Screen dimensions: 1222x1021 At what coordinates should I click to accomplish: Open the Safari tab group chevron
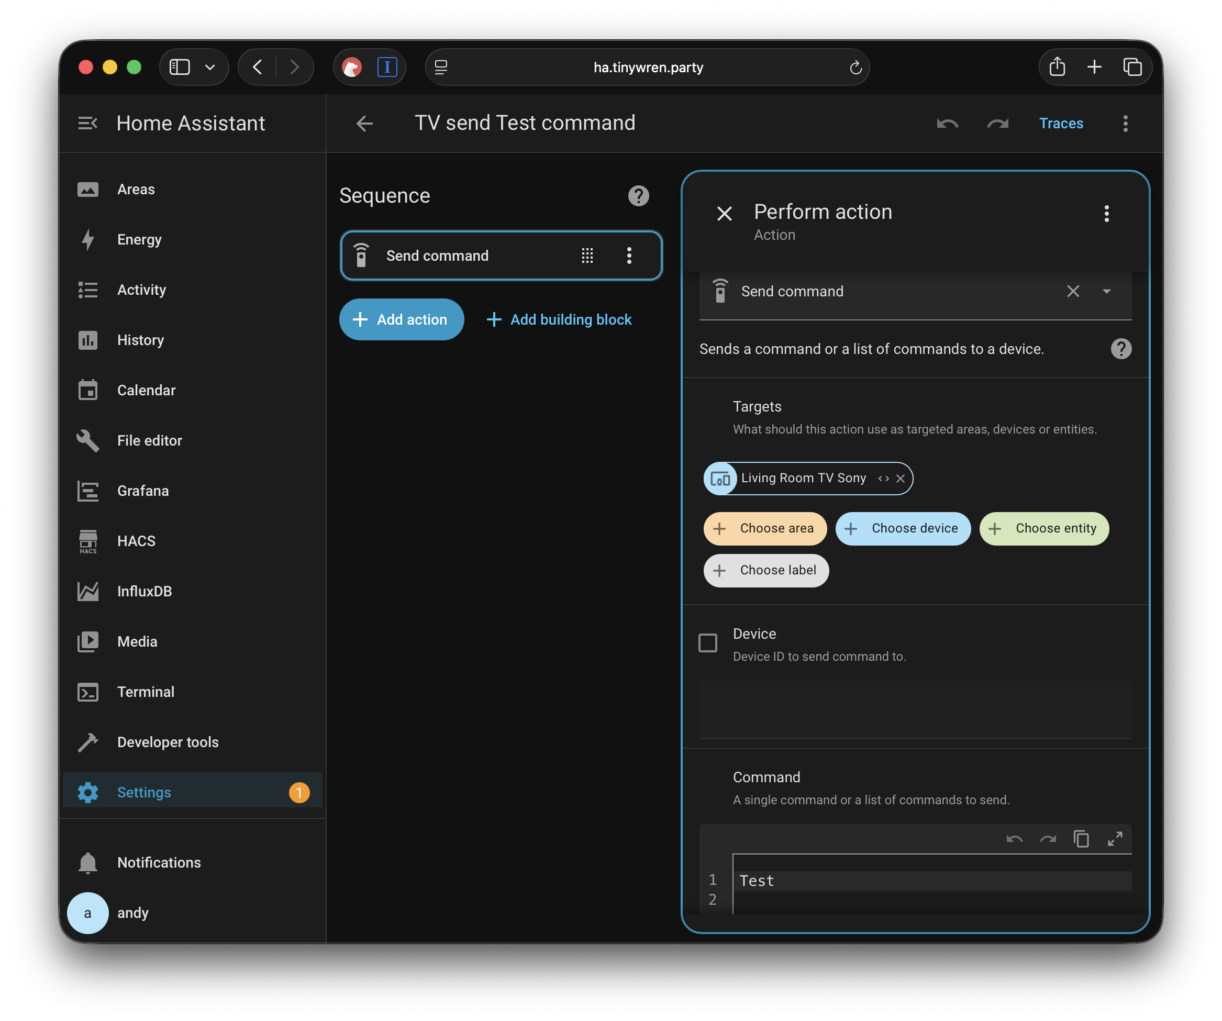point(210,66)
